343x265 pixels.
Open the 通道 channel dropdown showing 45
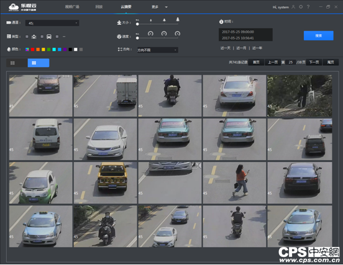(x=52, y=23)
